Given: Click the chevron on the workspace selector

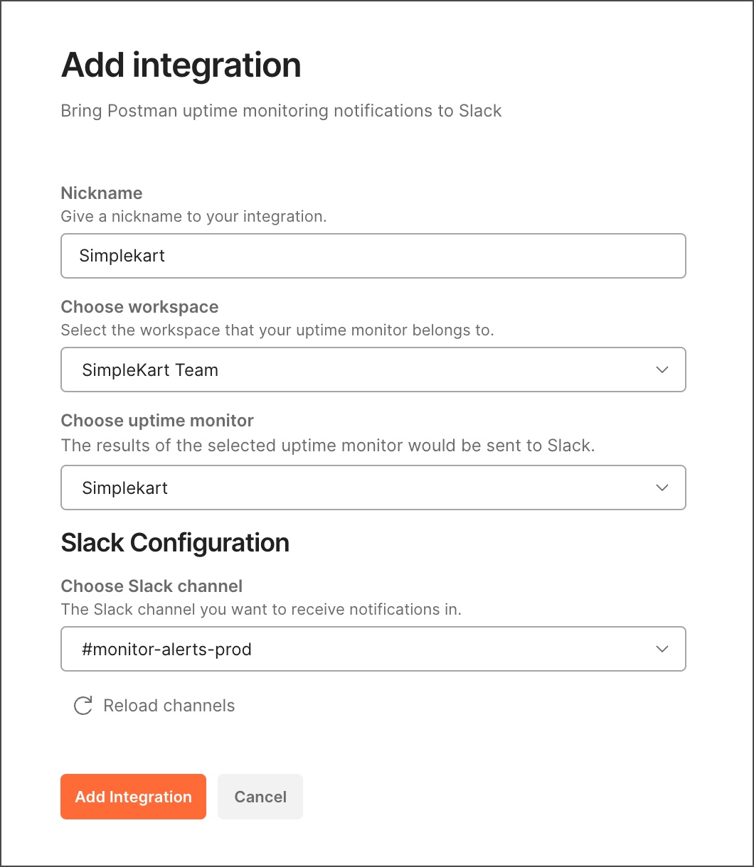Looking at the screenshot, I should (x=662, y=370).
